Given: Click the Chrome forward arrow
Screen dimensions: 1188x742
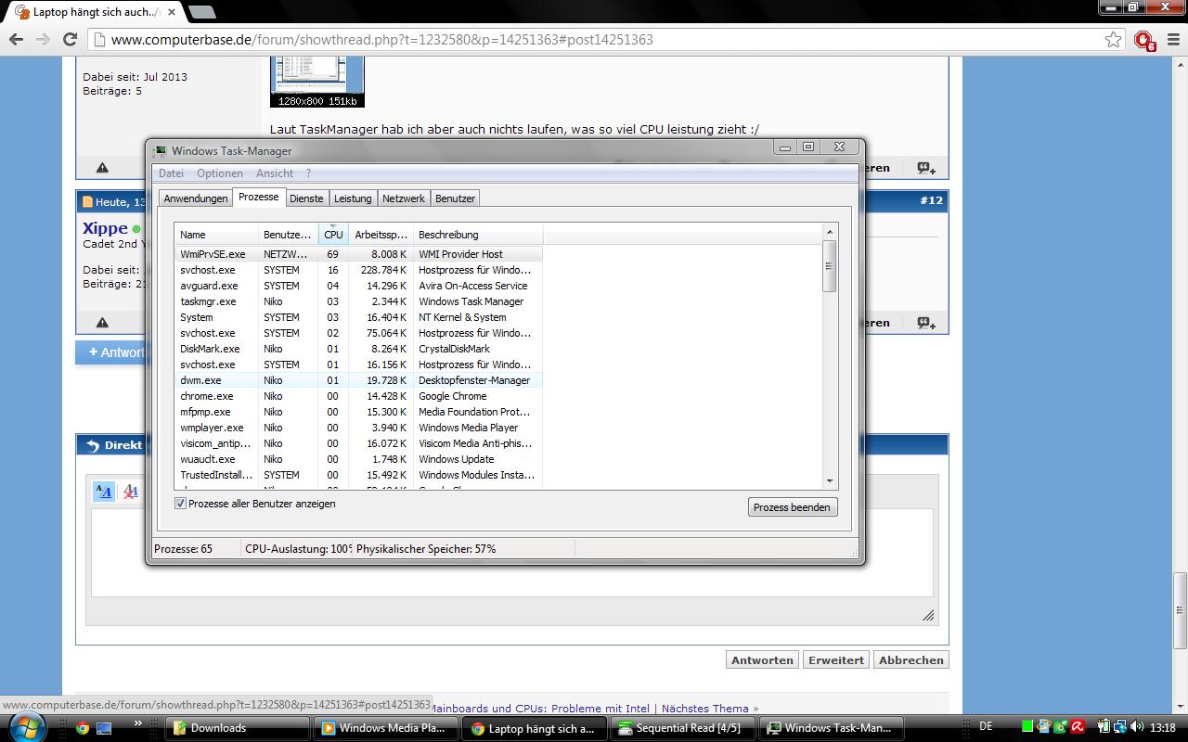Looking at the screenshot, I should tap(43, 39).
